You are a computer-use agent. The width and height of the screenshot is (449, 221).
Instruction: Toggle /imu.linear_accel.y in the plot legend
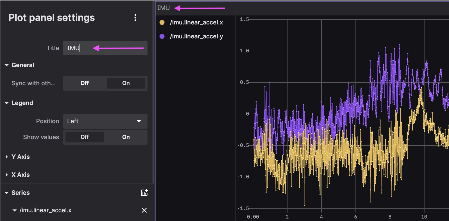(196, 36)
